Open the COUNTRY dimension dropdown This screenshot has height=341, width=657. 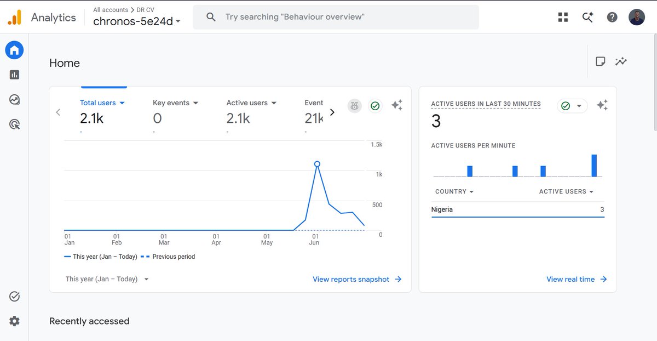click(454, 191)
